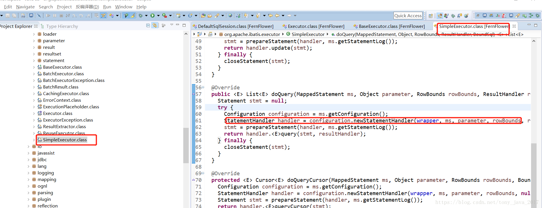Viewport: 542px width, 208px height.
Task: Click the Open Perspective icon
Action: pos(431,16)
